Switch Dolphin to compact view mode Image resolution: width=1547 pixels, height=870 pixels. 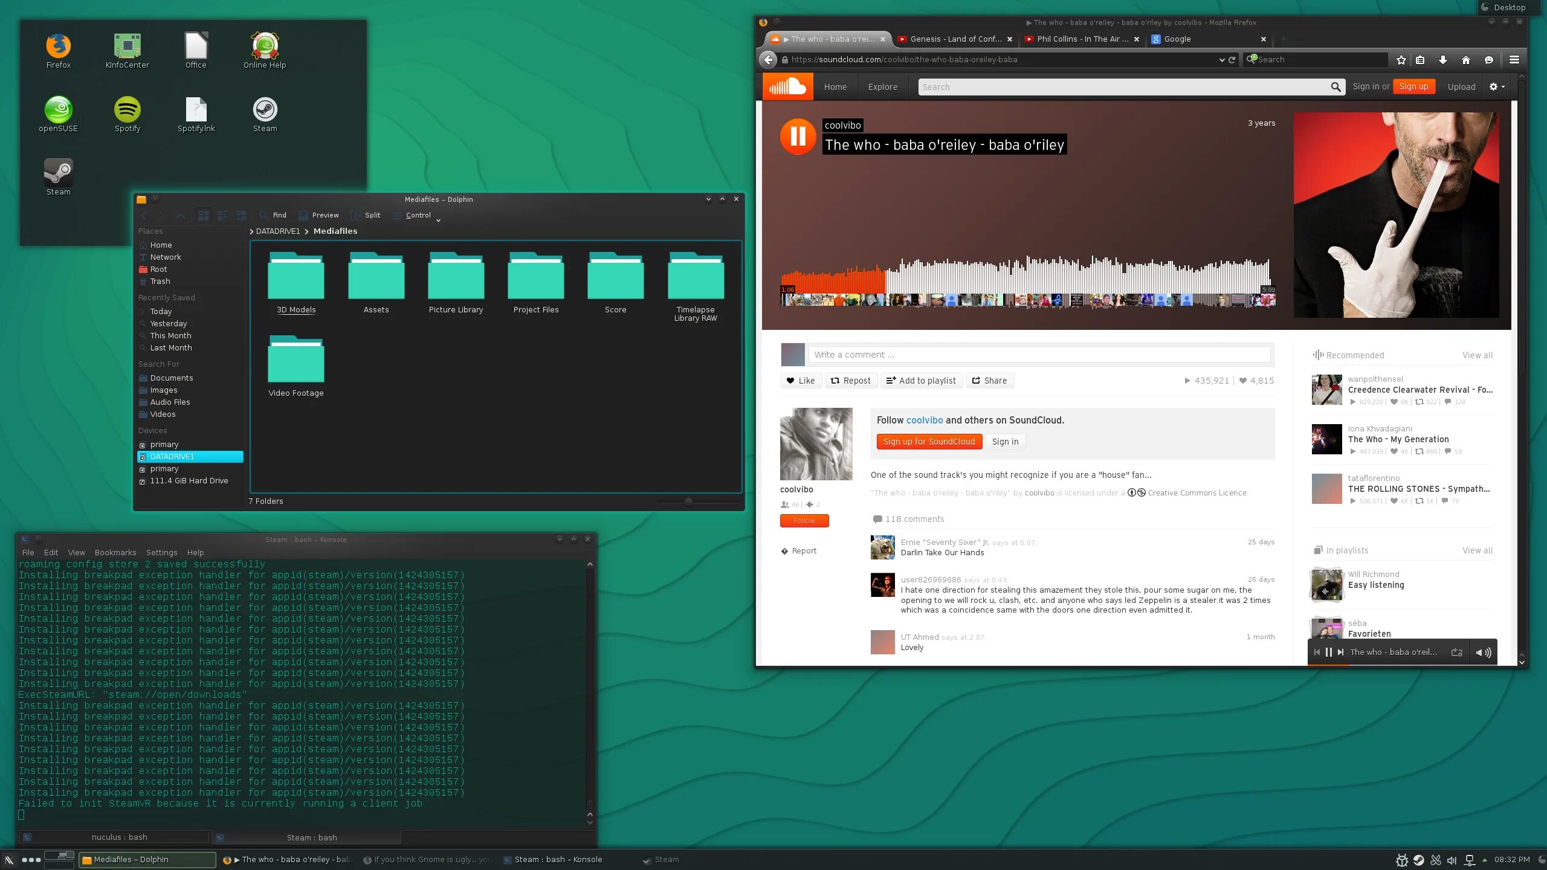coord(222,215)
